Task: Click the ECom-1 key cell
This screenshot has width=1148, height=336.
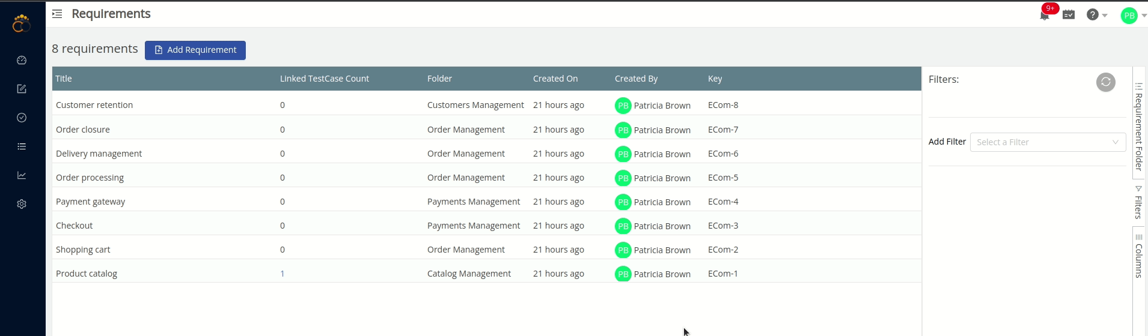Action: (723, 274)
